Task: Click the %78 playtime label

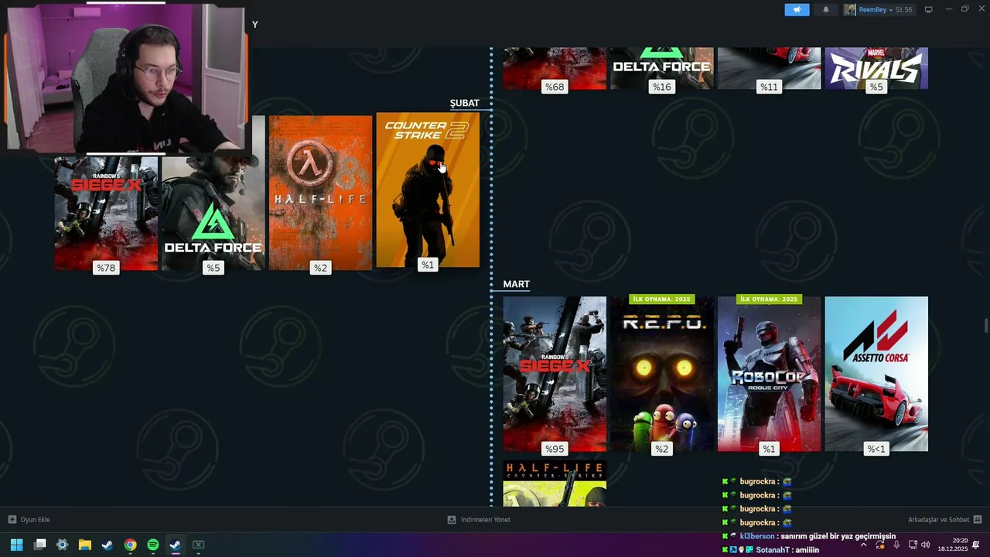Action: pos(106,268)
